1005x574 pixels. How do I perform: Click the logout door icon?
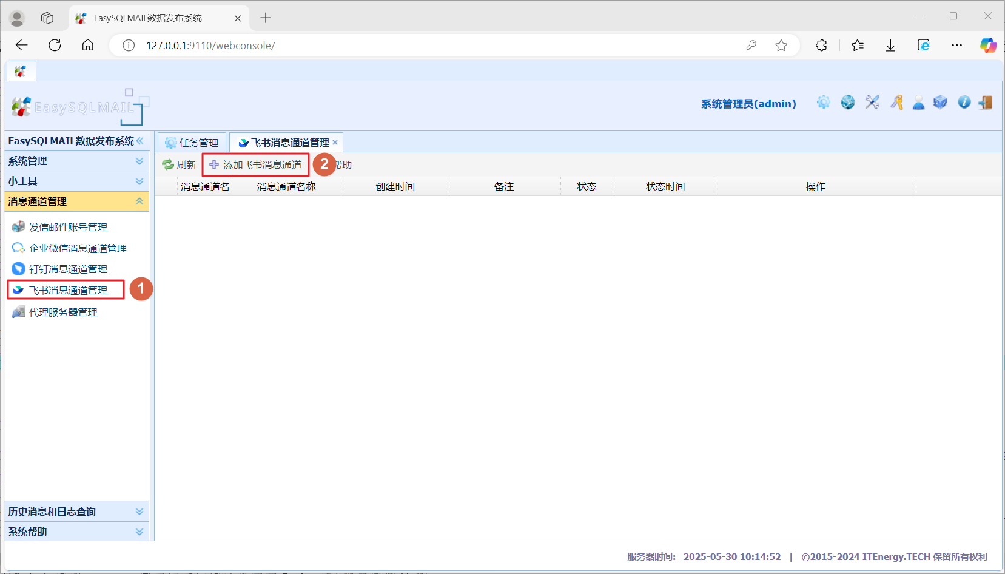coord(986,103)
